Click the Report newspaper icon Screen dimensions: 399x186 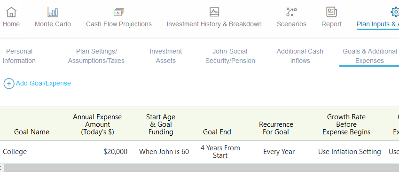(332, 12)
